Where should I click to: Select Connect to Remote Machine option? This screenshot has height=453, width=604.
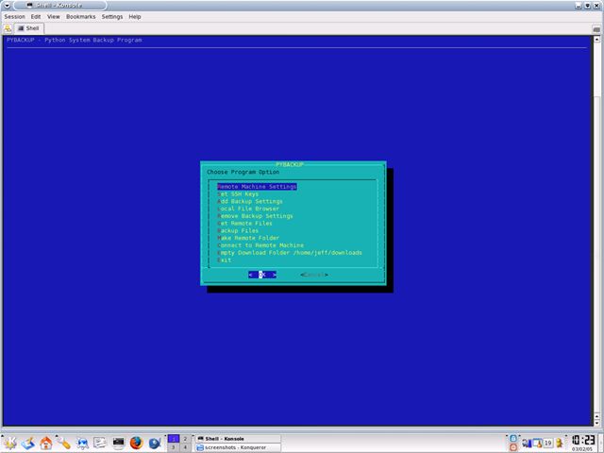click(260, 245)
